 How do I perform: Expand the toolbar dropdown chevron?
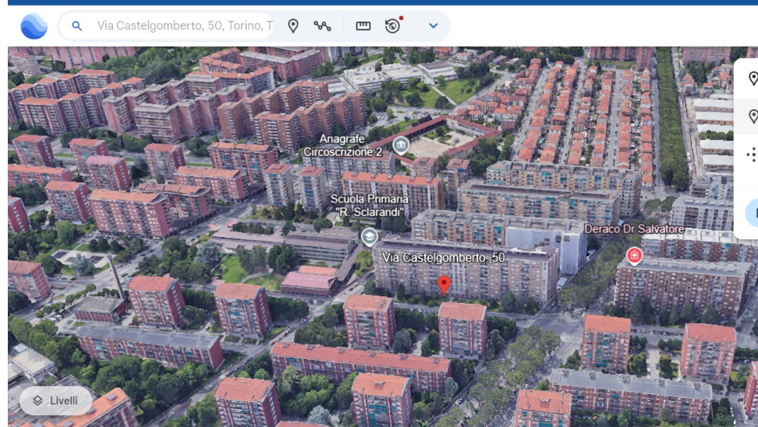click(x=433, y=26)
